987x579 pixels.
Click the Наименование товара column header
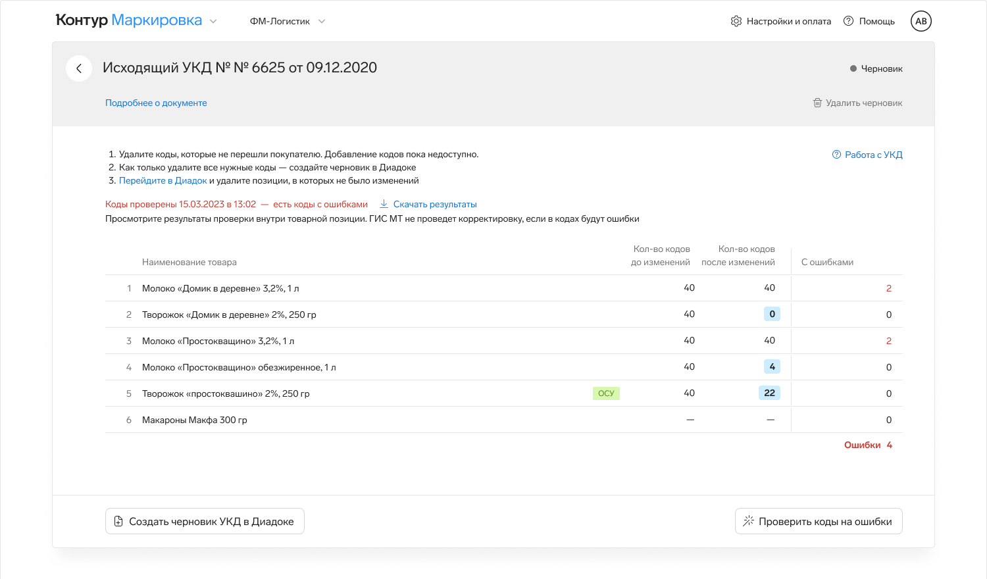click(190, 262)
